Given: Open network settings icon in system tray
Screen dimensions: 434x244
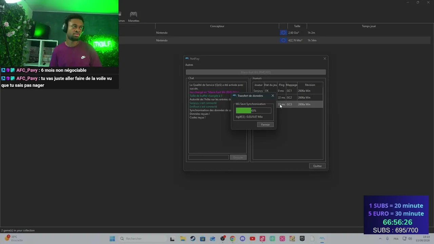Looking at the screenshot, I should pyautogui.click(x=405, y=239).
